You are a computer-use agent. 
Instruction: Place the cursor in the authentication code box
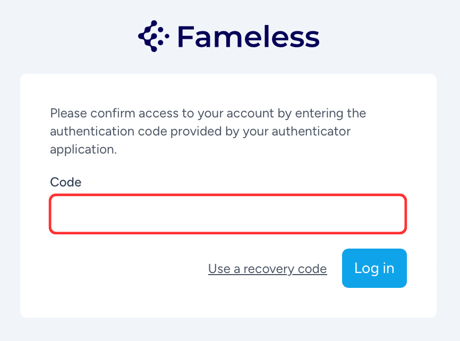point(228,214)
